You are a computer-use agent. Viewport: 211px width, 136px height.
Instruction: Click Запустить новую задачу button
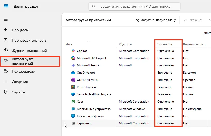156,20
